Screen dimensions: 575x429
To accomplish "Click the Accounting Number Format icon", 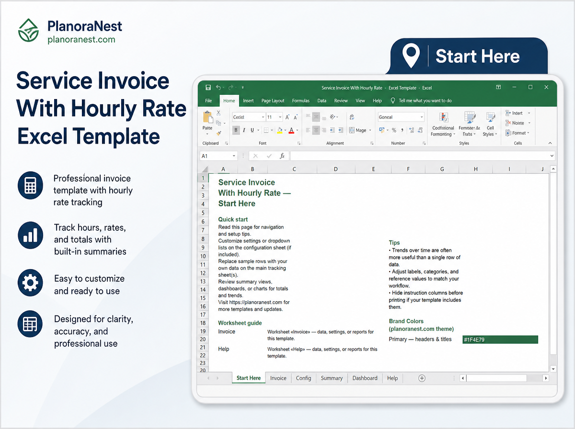I will click(x=383, y=130).
